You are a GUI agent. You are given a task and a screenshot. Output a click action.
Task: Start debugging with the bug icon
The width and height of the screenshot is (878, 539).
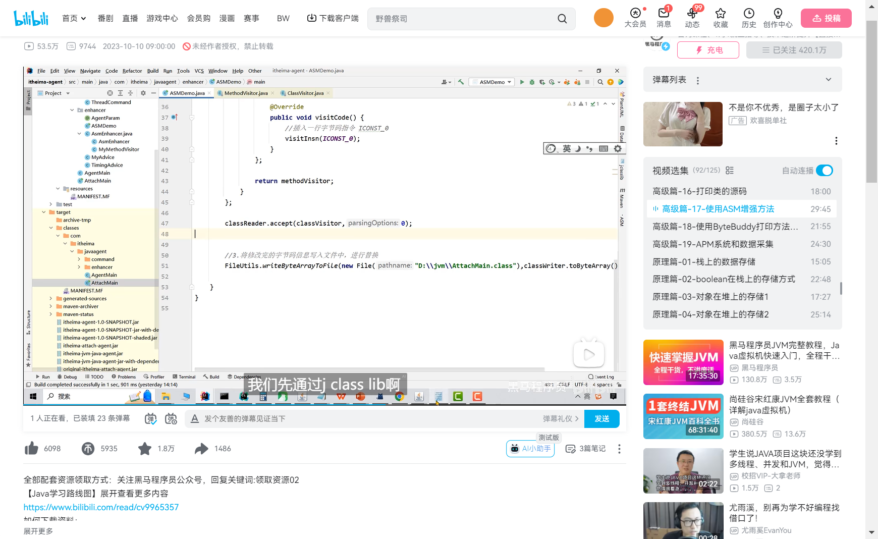(532, 81)
